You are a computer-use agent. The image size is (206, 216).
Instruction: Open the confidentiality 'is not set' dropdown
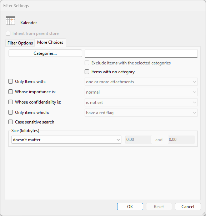(x=141, y=102)
